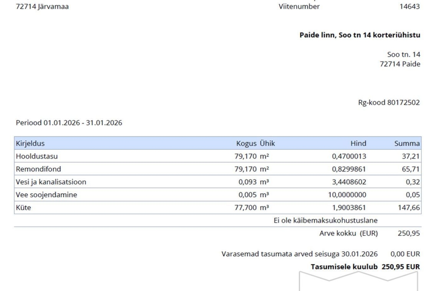Click the Summa column header
The height and width of the screenshot is (291, 434).
[409, 143]
